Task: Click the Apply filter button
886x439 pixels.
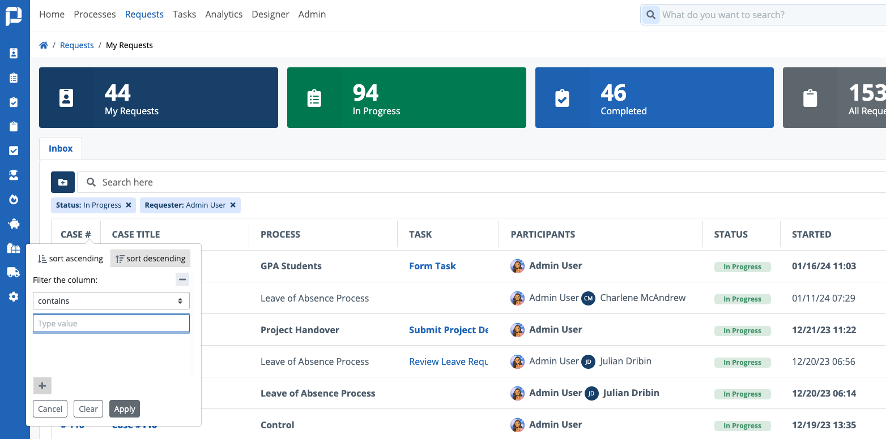Action: 125,409
